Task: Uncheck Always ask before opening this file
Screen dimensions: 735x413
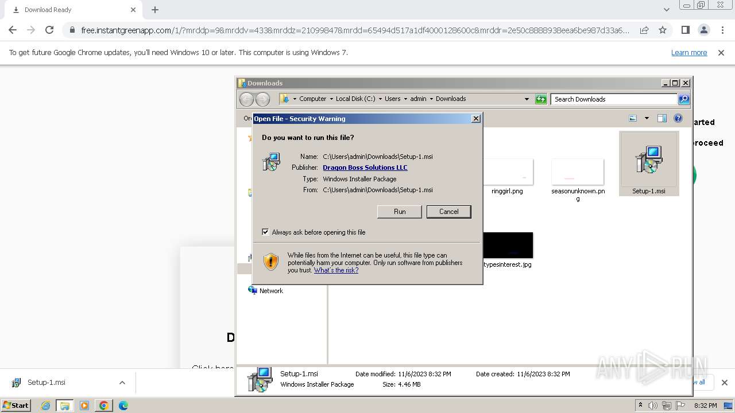Action: point(265,232)
